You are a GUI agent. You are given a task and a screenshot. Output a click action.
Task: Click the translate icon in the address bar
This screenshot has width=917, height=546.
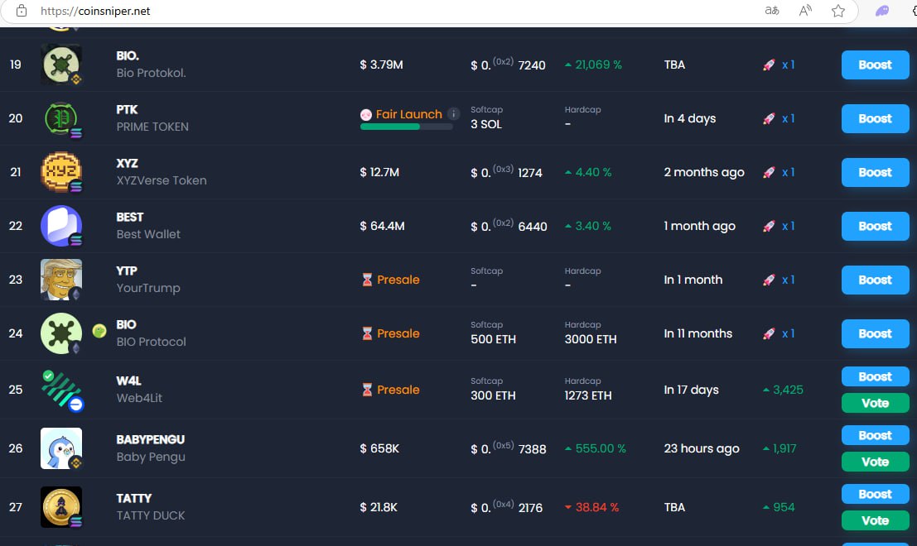(x=771, y=11)
